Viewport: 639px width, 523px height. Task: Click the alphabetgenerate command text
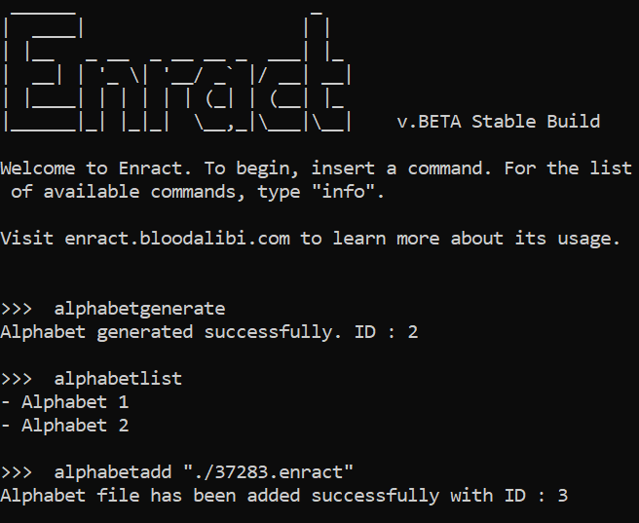tap(139, 309)
